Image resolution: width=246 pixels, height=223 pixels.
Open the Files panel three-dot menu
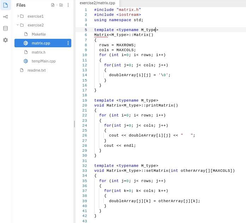pos(68,5)
